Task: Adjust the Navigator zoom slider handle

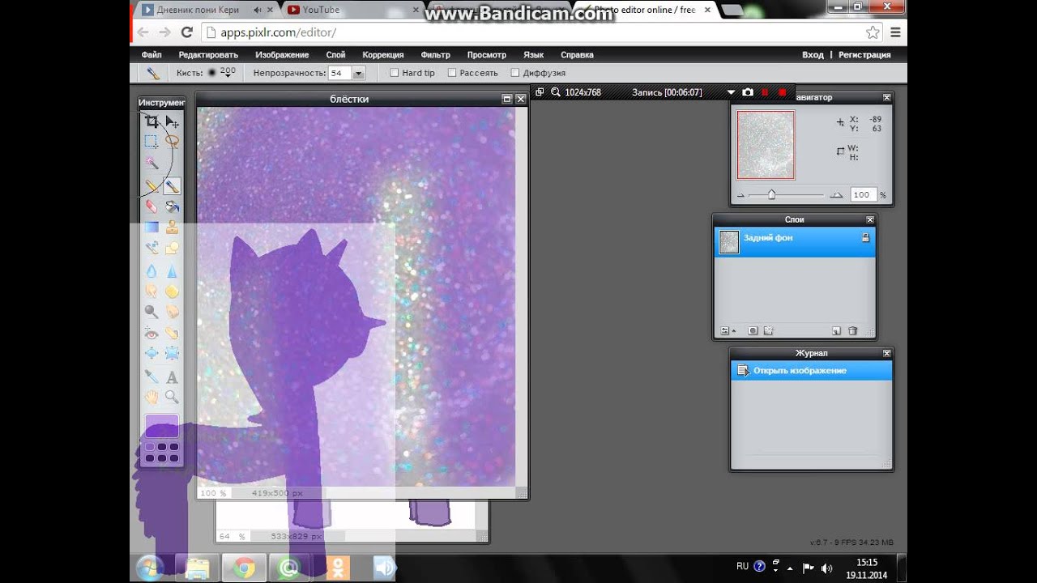Action: [x=771, y=194]
